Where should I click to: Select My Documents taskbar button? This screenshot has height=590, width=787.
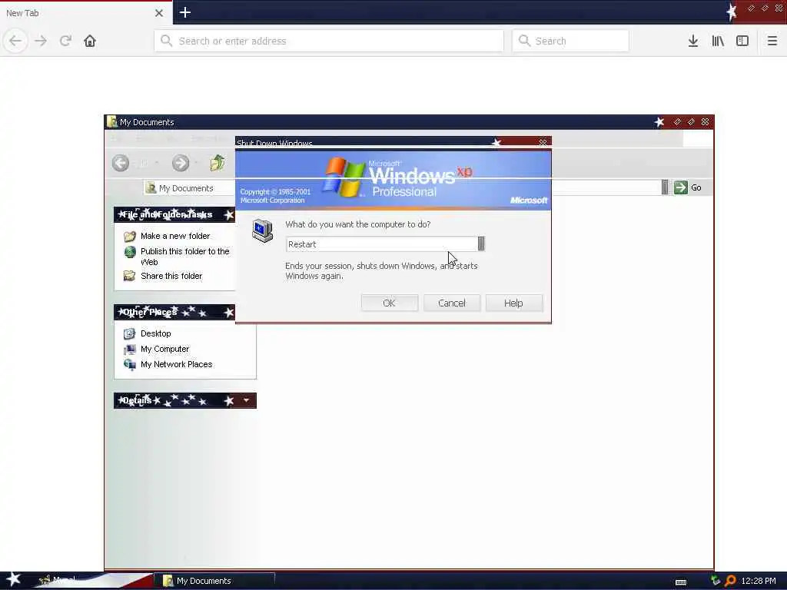214,581
